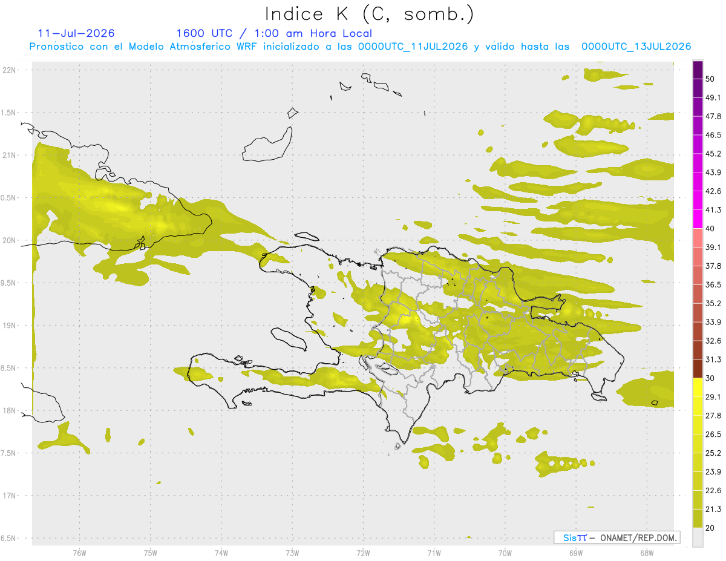Click the longitude axis label "68W"
Image resolution: width=726 pixels, height=561 pixels.
646,553
